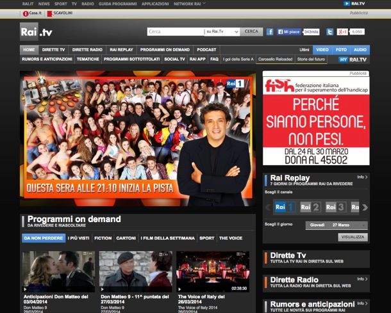Open the RAI APP submenu link
This screenshot has width=391, height=313.
[x=197, y=60]
